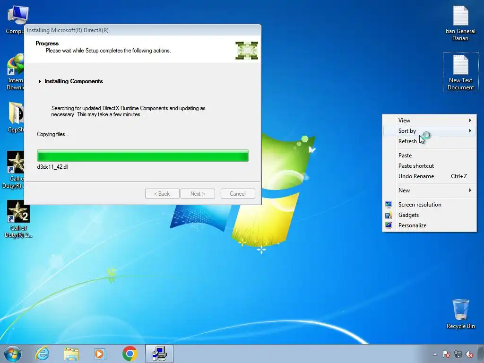Switch to the DirectX setup taskbar button
Viewport: 484px width, 363px height.
click(159, 354)
